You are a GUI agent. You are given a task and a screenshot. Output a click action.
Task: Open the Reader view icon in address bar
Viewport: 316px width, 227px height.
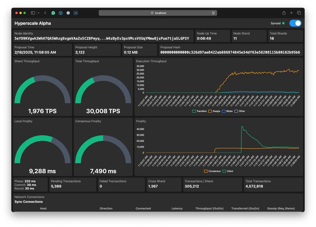coord(213,13)
